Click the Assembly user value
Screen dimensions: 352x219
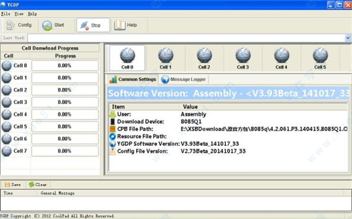click(x=193, y=114)
